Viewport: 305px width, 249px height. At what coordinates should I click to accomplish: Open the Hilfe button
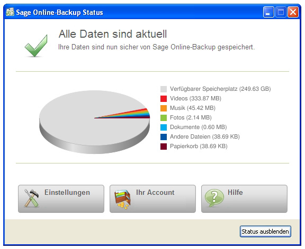[244, 199]
